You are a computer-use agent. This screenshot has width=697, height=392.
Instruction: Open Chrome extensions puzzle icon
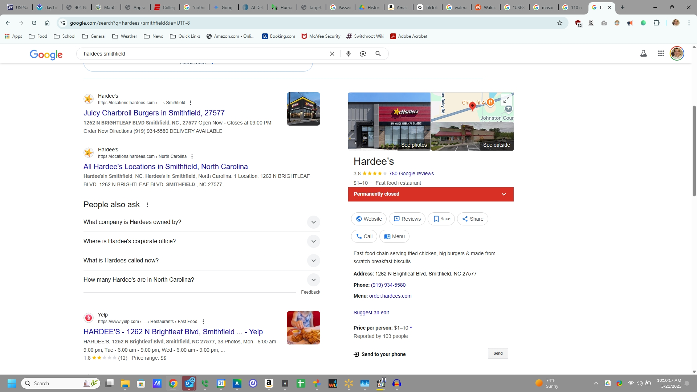pos(656,23)
